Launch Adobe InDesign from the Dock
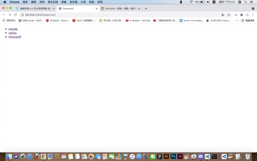This screenshot has height=161, width=257. [x=180, y=156]
